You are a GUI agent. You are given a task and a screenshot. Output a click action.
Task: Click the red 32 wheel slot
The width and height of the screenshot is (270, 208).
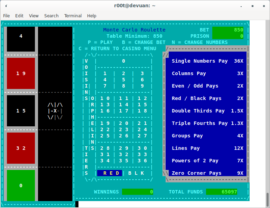click(x=21, y=148)
